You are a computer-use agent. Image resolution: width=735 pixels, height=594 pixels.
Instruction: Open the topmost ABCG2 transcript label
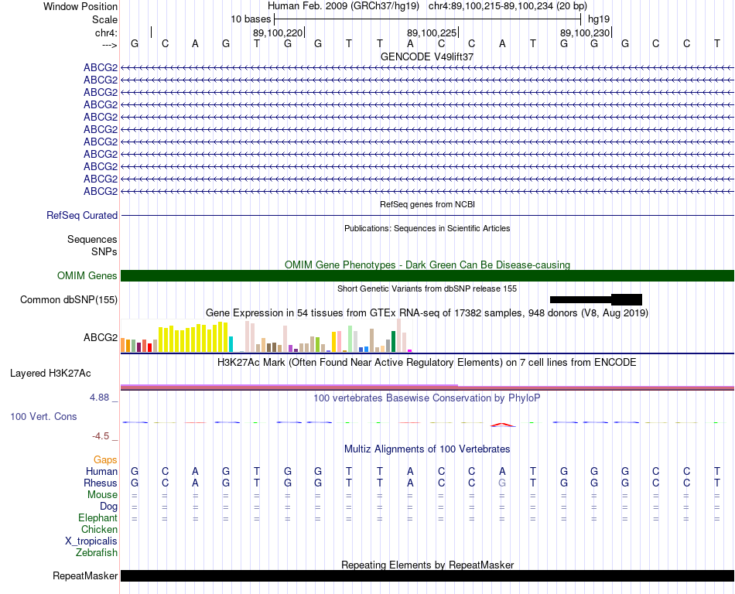click(x=101, y=68)
